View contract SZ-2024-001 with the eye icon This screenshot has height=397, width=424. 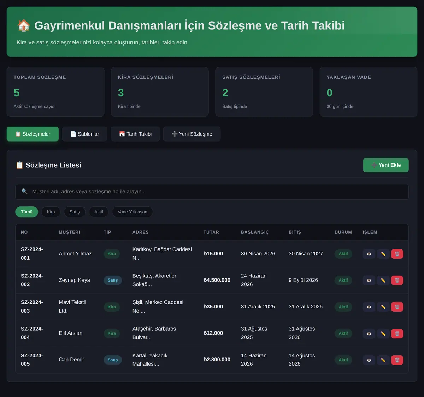pos(369,254)
